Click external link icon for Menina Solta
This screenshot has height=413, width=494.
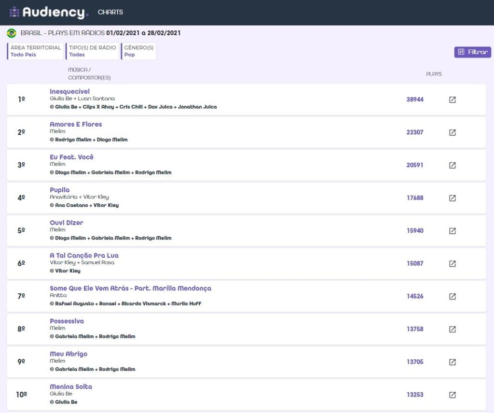pyautogui.click(x=452, y=395)
